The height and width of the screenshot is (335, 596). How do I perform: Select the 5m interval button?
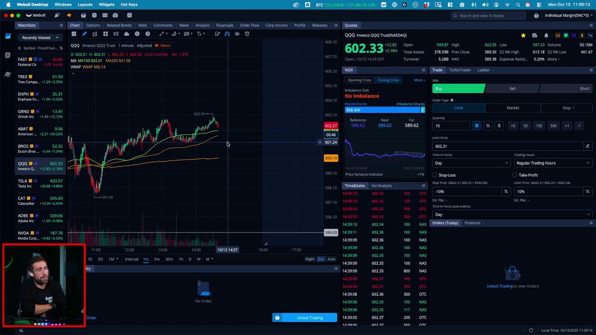point(157,259)
